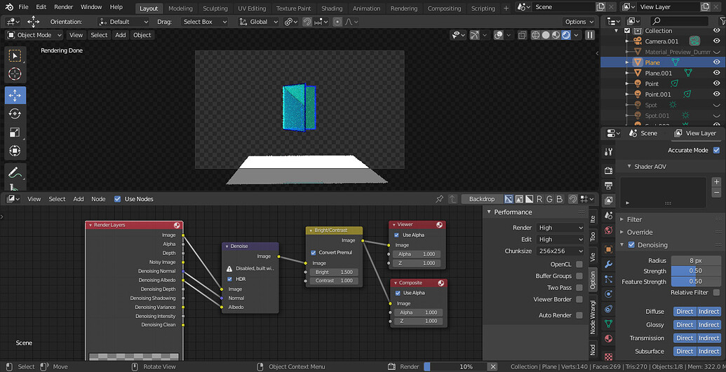This screenshot has height=372, width=726.
Task: Switch to the Shading workspace tab
Action: pos(332,8)
